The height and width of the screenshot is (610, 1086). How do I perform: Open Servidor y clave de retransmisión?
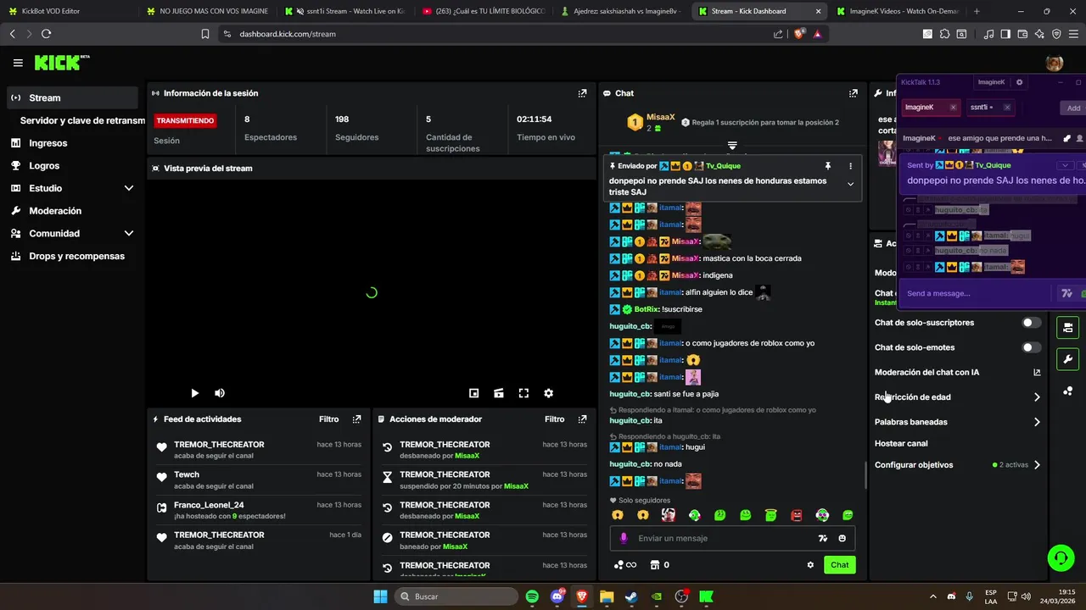(x=82, y=120)
